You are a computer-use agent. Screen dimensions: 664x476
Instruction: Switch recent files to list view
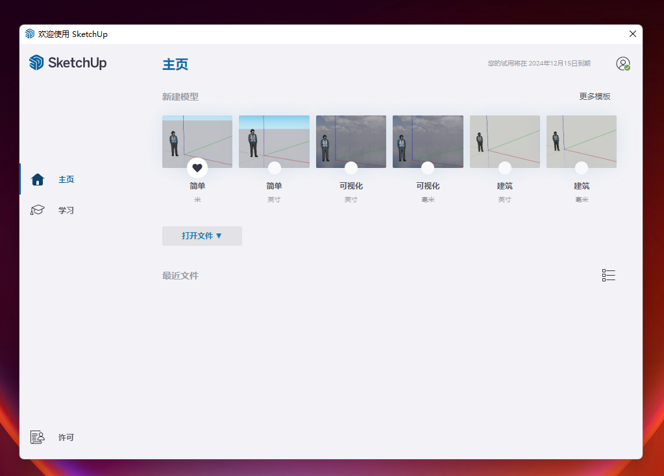point(608,276)
